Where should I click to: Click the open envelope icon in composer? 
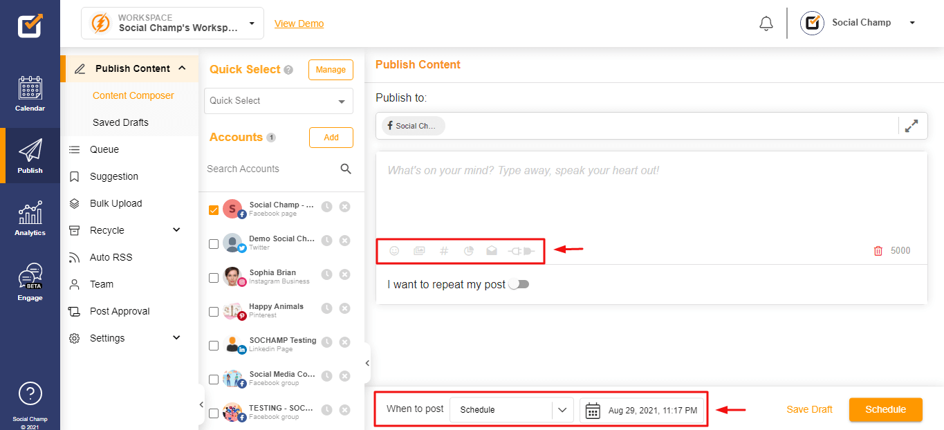(x=492, y=251)
